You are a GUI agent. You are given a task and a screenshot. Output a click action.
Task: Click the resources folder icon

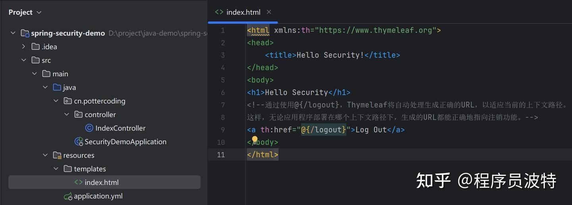click(x=57, y=155)
